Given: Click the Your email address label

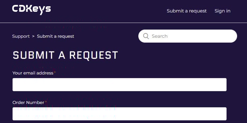Looking at the screenshot, I should coord(33,73).
